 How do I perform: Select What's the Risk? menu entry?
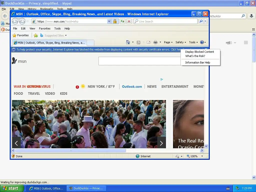[195, 56]
